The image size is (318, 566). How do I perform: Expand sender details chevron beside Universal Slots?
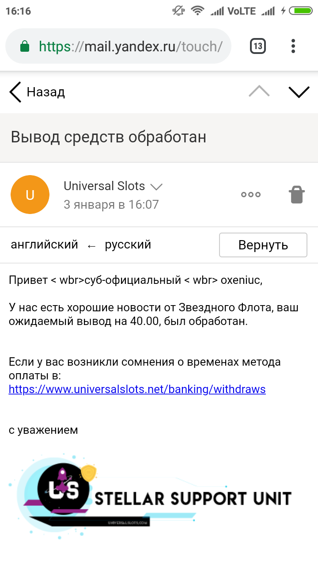point(156,187)
